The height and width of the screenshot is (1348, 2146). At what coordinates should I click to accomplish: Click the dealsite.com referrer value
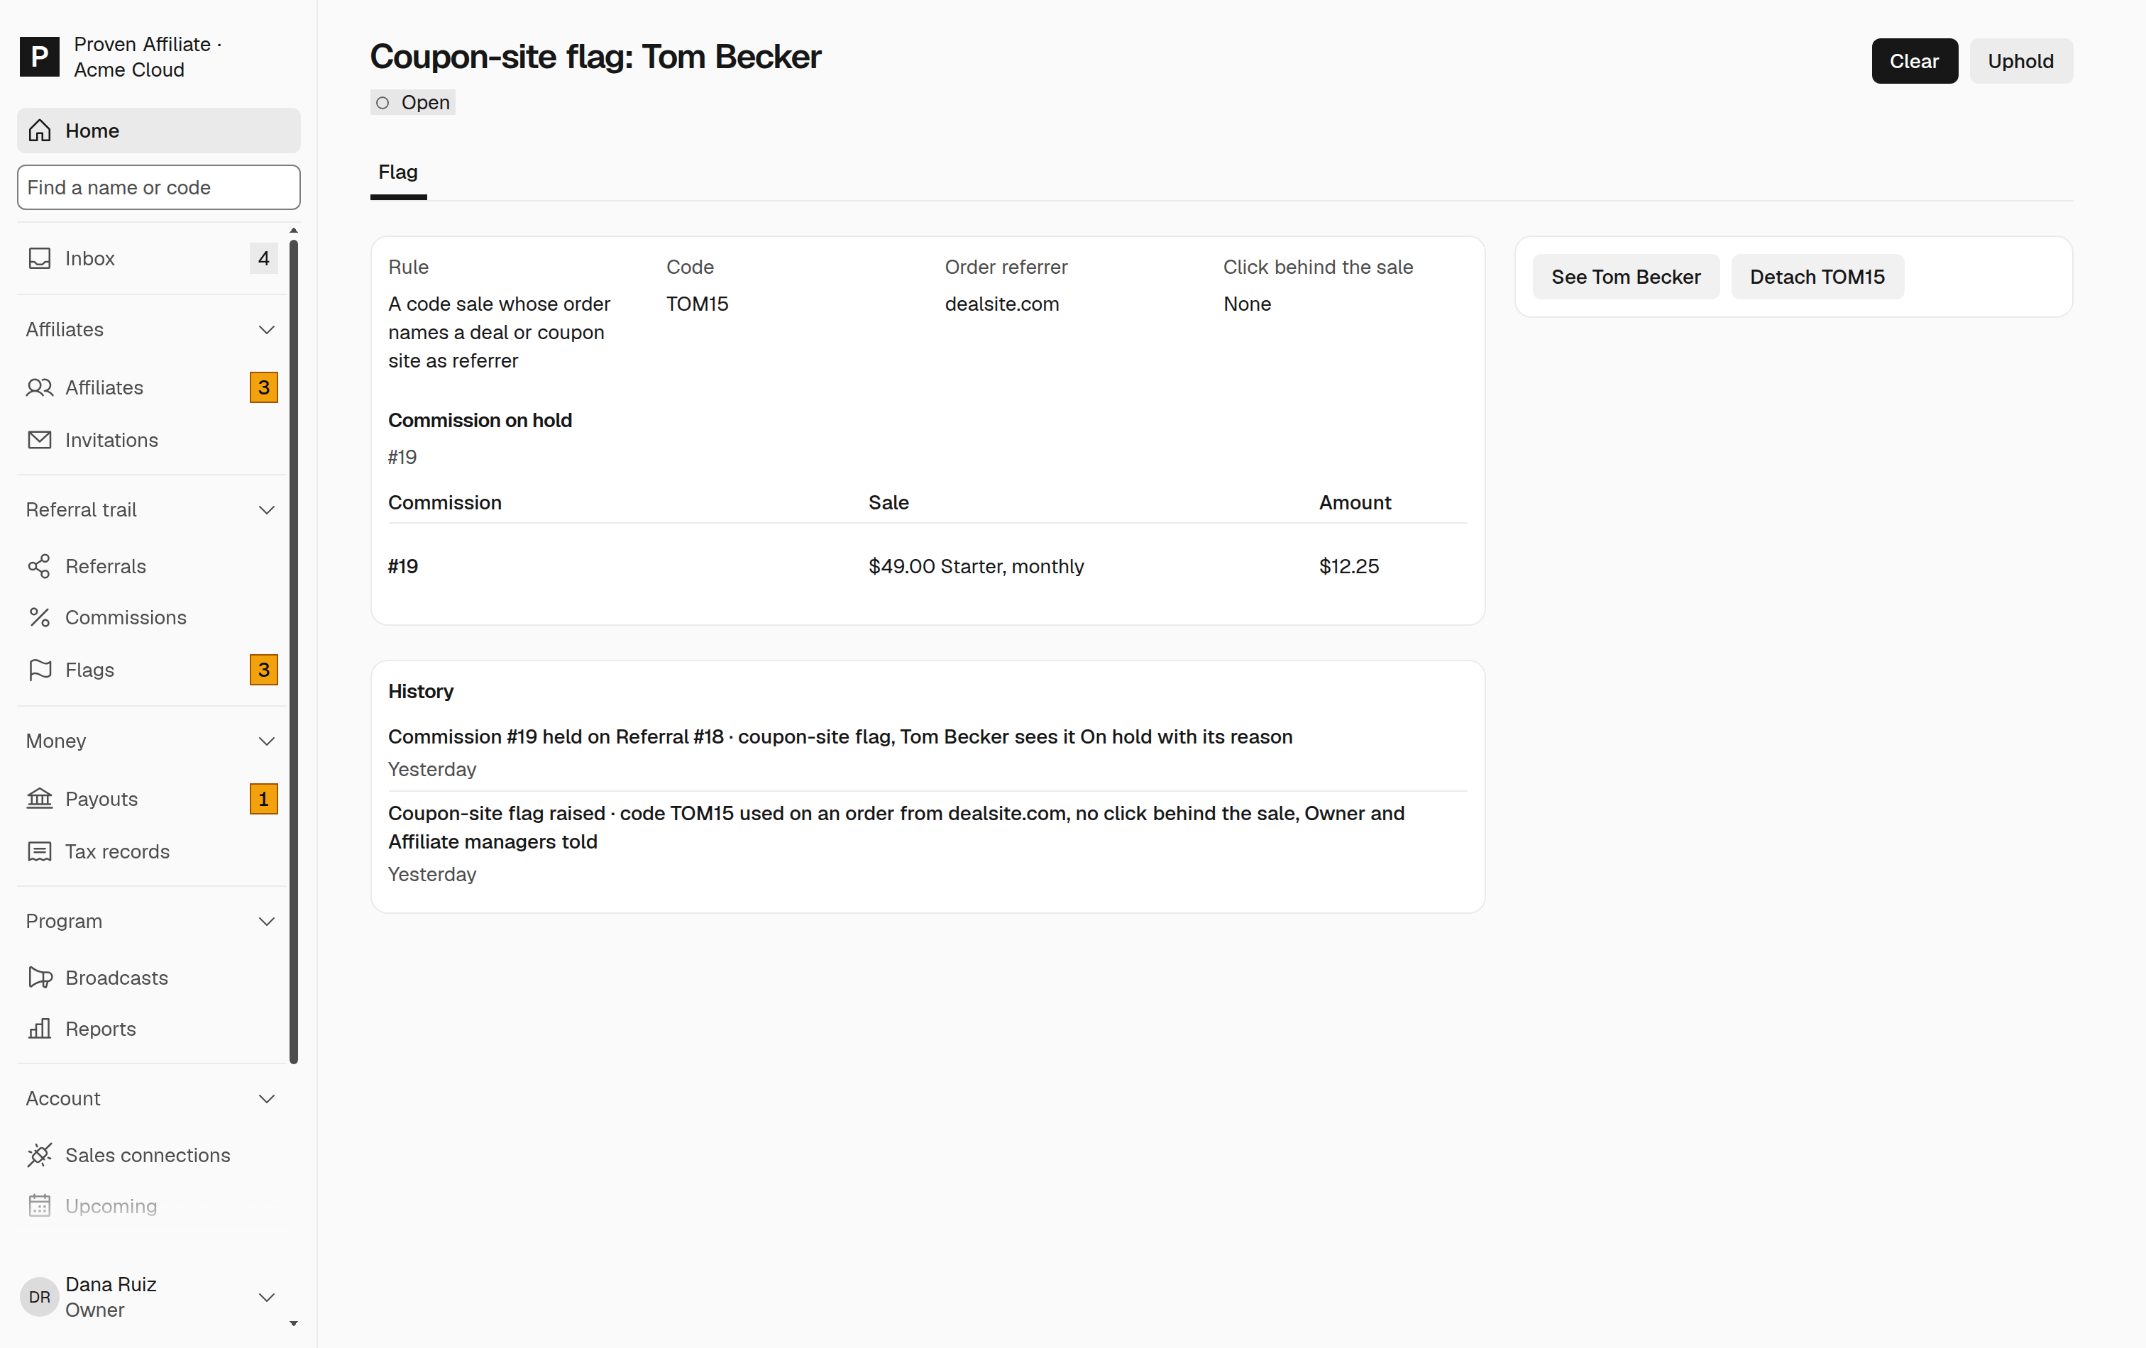[x=1002, y=304]
